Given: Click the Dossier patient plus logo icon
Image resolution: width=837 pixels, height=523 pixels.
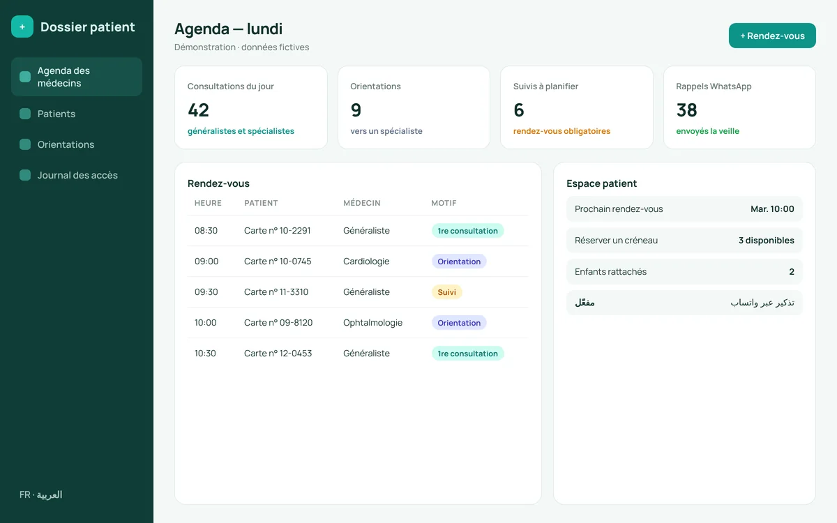Looking at the screenshot, I should 22,26.
